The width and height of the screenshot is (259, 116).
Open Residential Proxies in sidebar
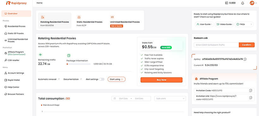[16, 26]
